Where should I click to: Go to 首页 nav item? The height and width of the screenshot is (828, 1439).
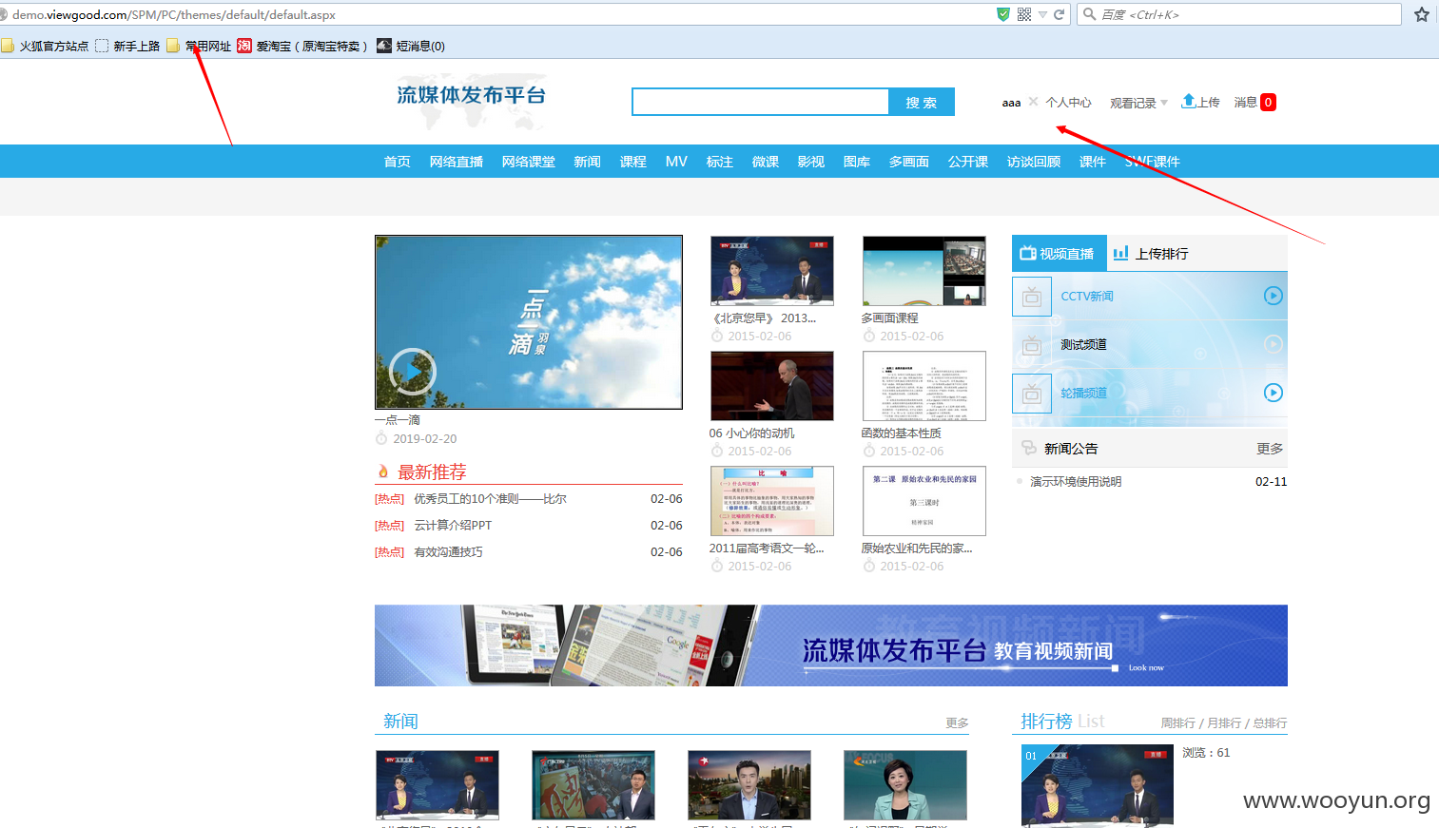coord(398,162)
